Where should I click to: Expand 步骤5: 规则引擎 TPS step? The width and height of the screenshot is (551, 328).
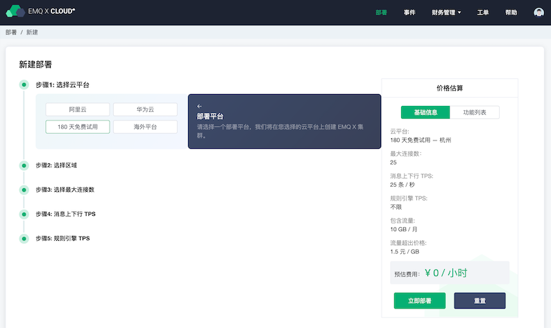[x=62, y=238]
